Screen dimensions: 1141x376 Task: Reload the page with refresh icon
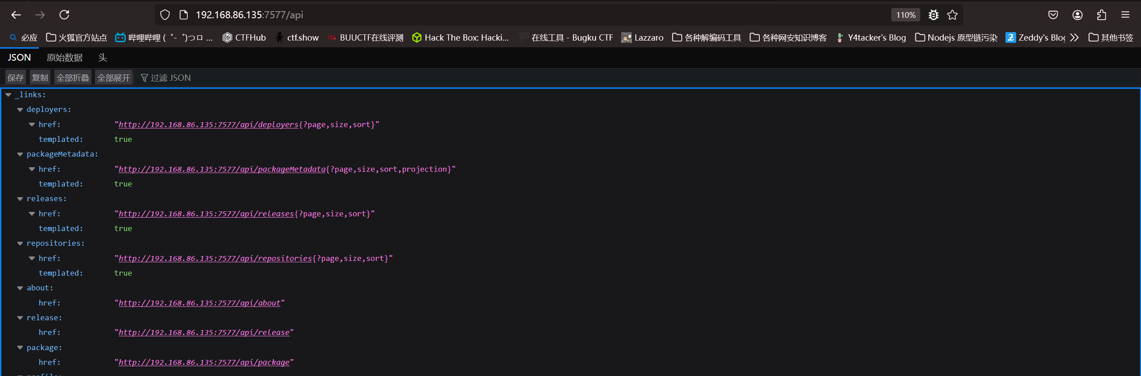[x=64, y=15]
